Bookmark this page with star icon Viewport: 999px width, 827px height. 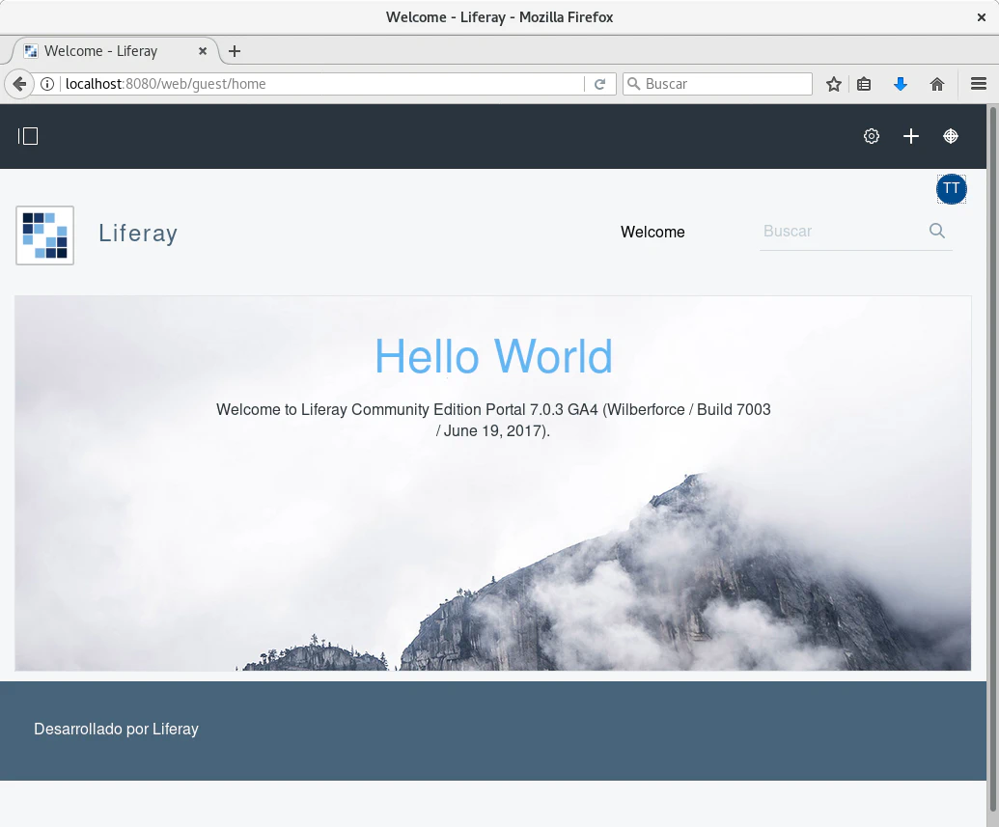(834, 84)
